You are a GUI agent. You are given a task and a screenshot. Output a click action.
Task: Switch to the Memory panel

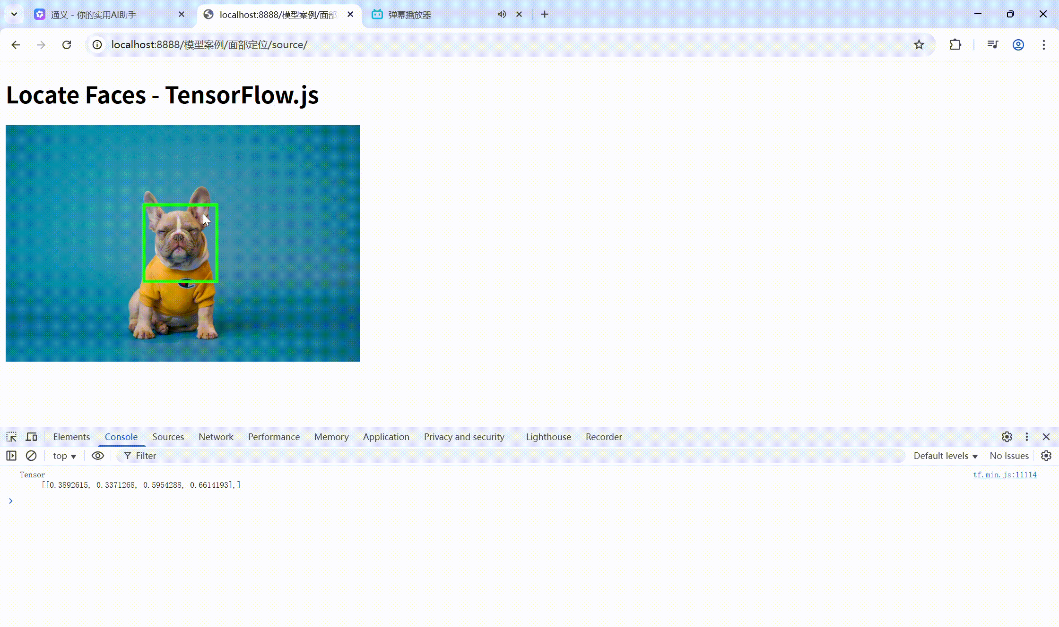tap(331, 437)
